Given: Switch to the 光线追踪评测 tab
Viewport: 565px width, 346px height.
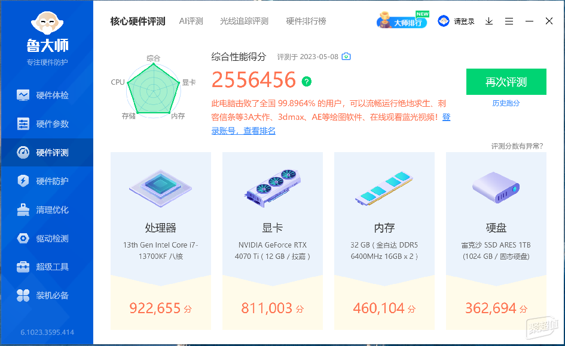Looking at the screenshot, I should 244,21.
